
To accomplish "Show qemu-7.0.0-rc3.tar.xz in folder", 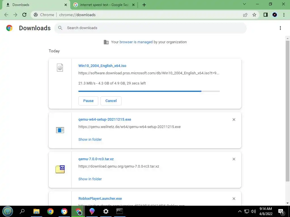I will click(90, 179).
